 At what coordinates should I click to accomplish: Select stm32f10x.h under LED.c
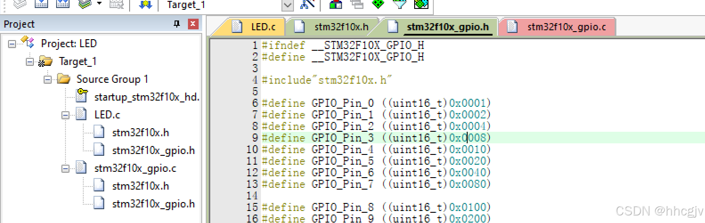(141, 133)
